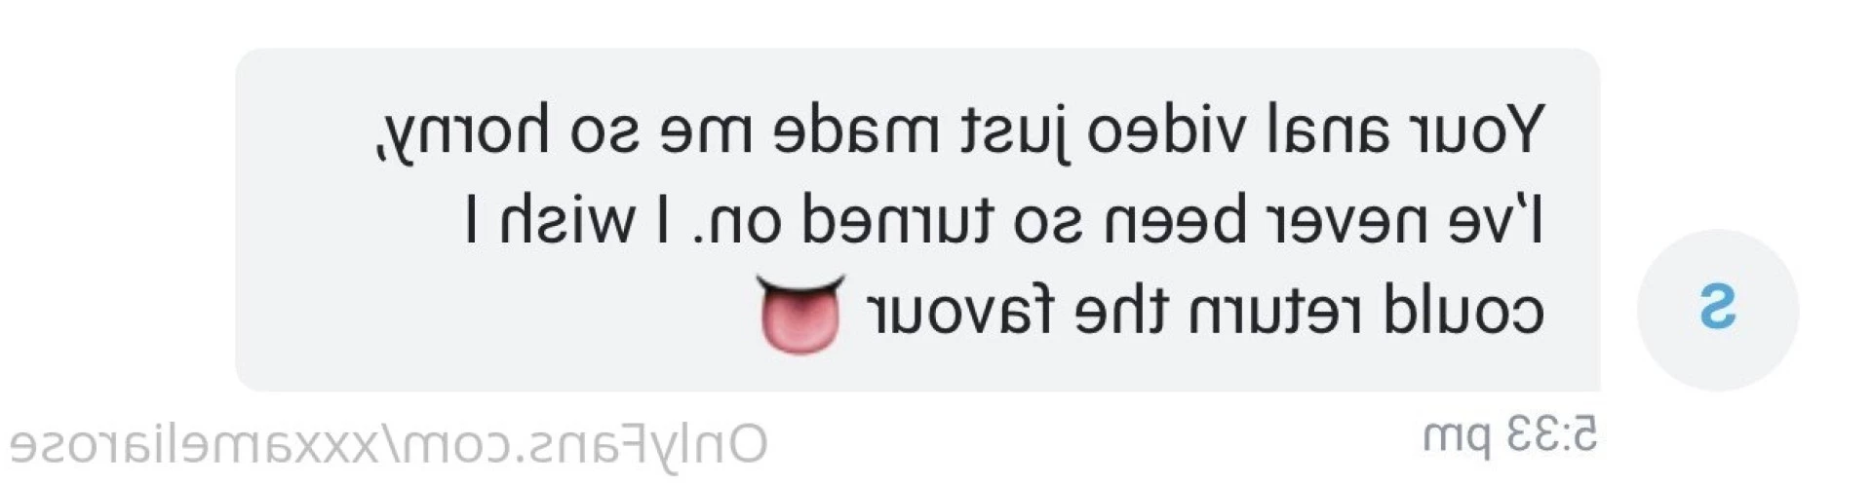Viewport: 1872px width, 485px height.
Task: Click the phrase "I wish I"
Action: [567, 218]
